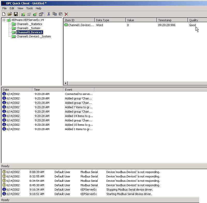Click the New document toolbar icon

(x=4, y=14)
